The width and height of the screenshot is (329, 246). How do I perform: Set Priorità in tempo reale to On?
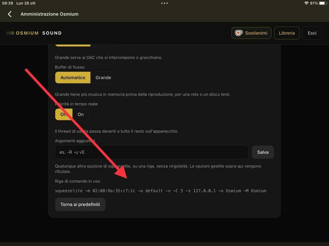(81, 114)
